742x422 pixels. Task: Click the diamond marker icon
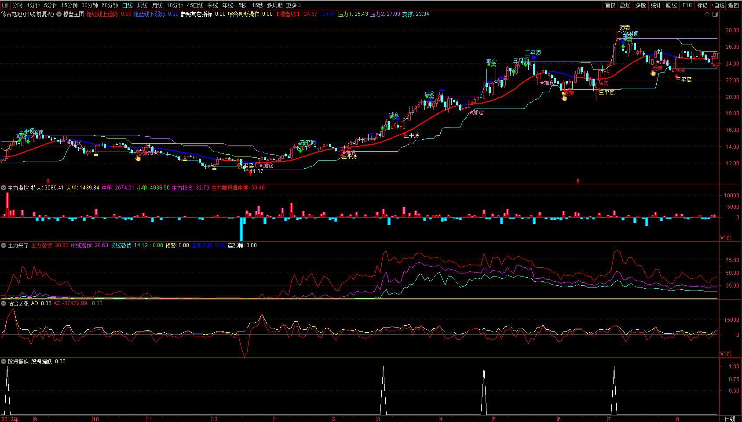coord(707,14)
